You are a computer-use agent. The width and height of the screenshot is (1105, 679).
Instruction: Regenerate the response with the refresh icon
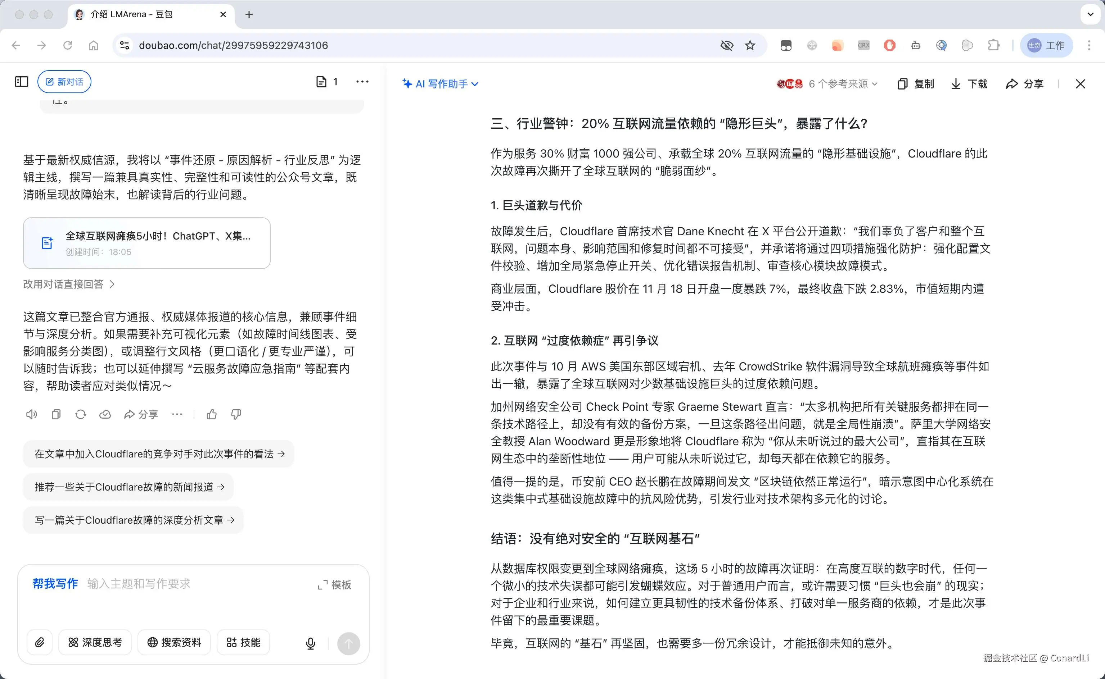(80, 415)
